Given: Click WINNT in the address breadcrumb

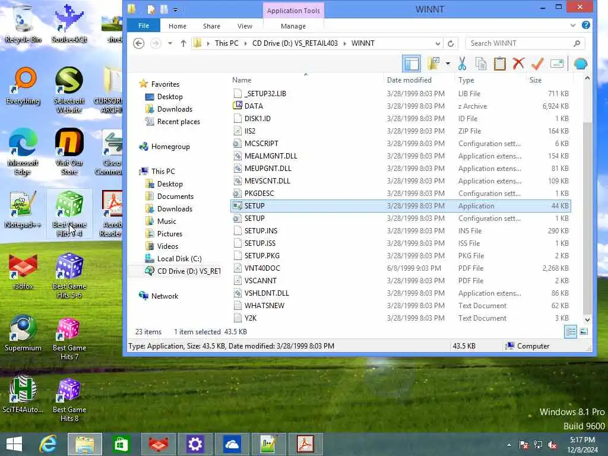Looking at the screenshot, I should click(x=363, y=43).
